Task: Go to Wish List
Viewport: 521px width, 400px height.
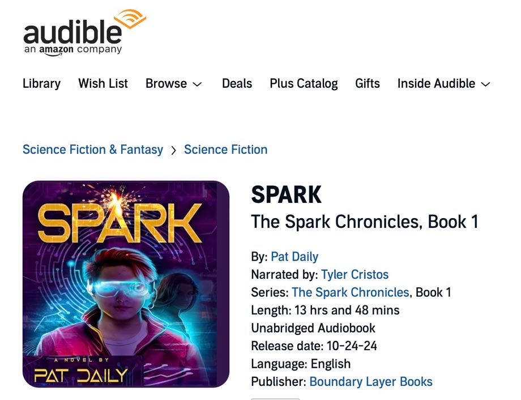Action: [103, 83]
